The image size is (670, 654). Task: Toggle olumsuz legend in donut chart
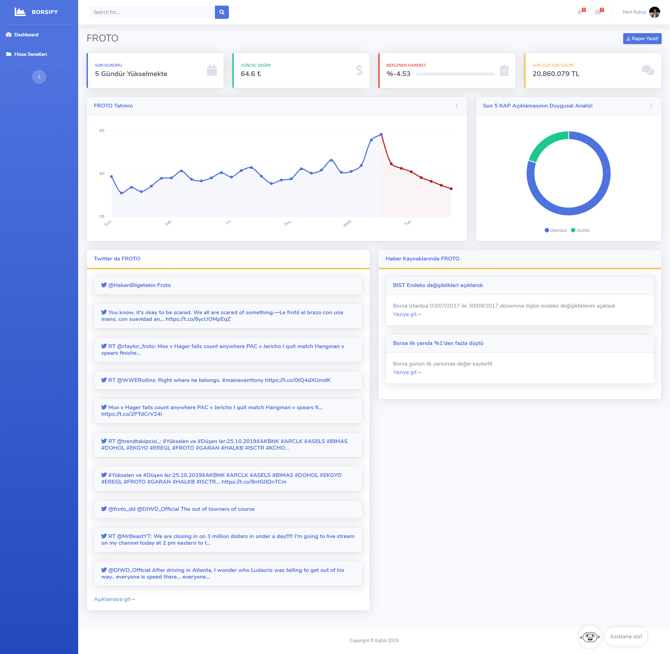pyautogui.click(x=556, y=230)
